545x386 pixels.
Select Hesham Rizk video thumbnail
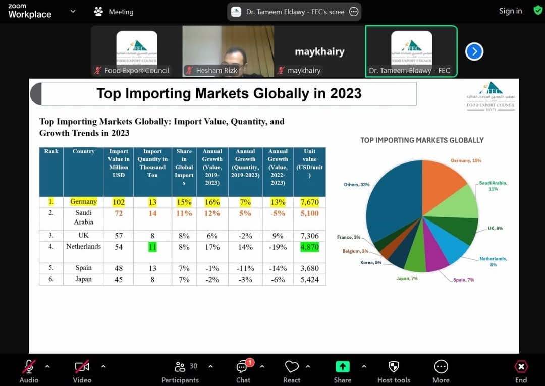pyautogui.click(x=228, y=51)
